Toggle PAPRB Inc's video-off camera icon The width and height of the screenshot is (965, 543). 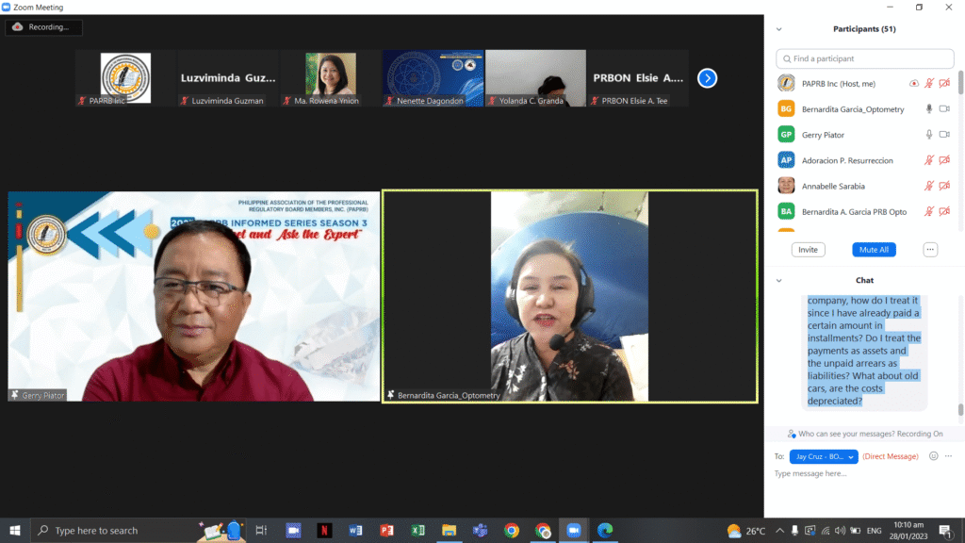(x=944, y=84)
